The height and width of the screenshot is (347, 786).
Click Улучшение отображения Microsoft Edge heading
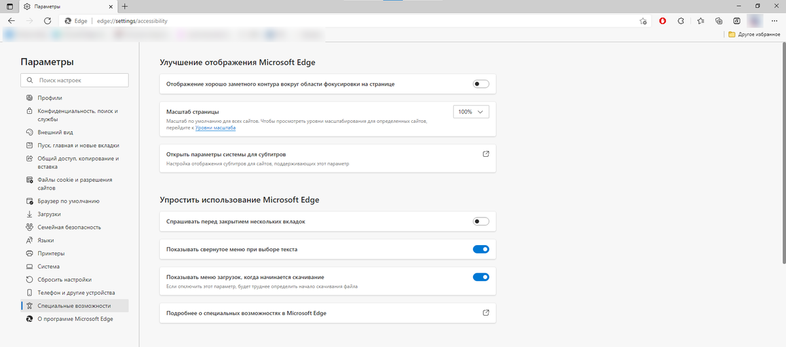(238, 63)
